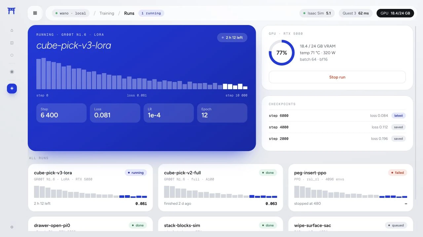Go to Home via the house sidebar icon

(x=12, y=30)
